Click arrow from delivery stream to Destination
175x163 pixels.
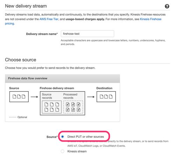pos(91,97)
